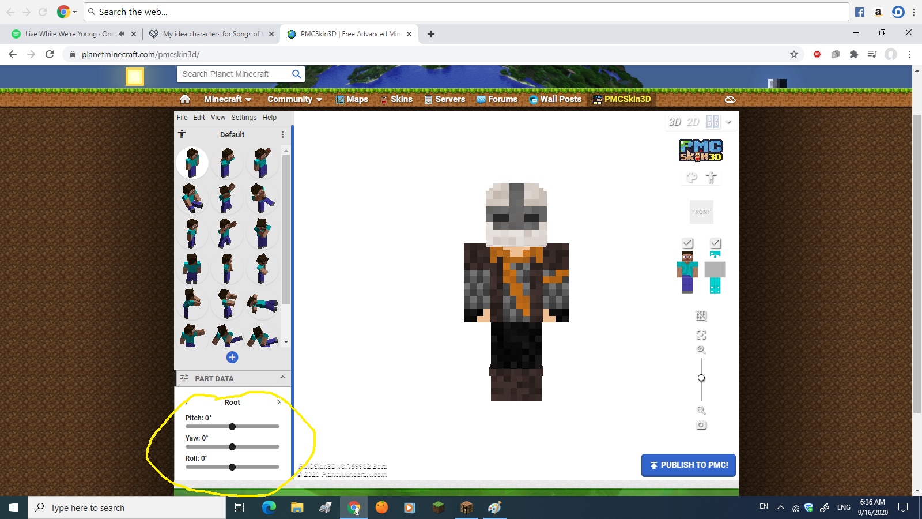Open Microsoft Edge from the taskbar
This screenshot has width=922, height=519.
click(269, 507)
